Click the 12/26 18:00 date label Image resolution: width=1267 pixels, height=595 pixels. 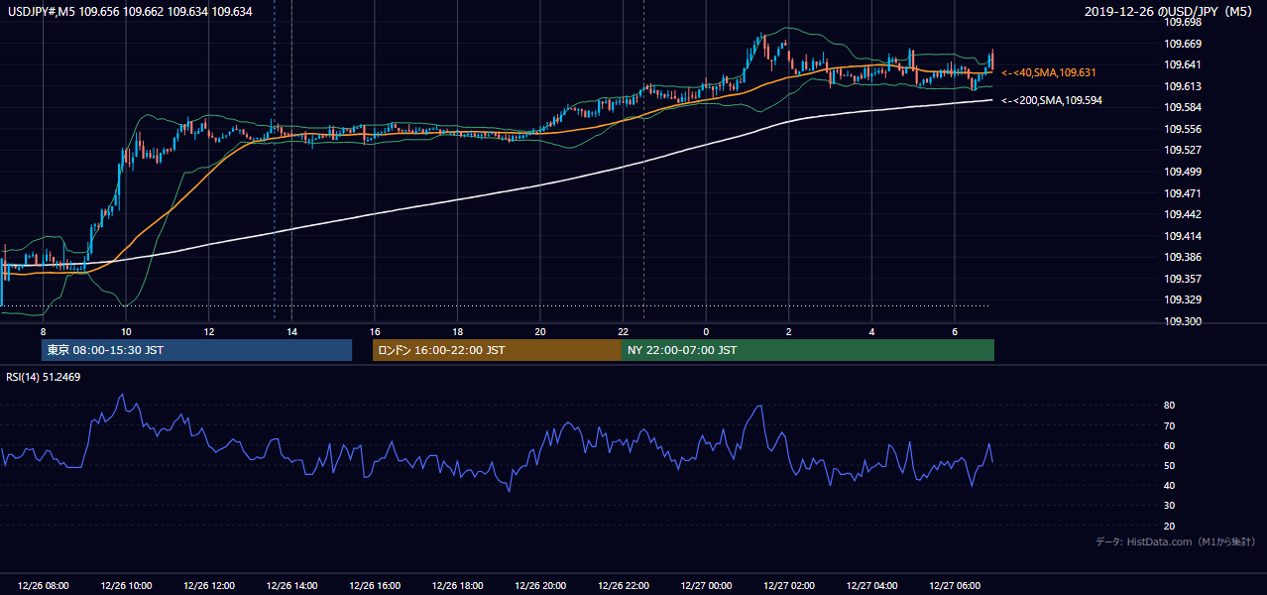pyautogui.click(x=457, y=586)
